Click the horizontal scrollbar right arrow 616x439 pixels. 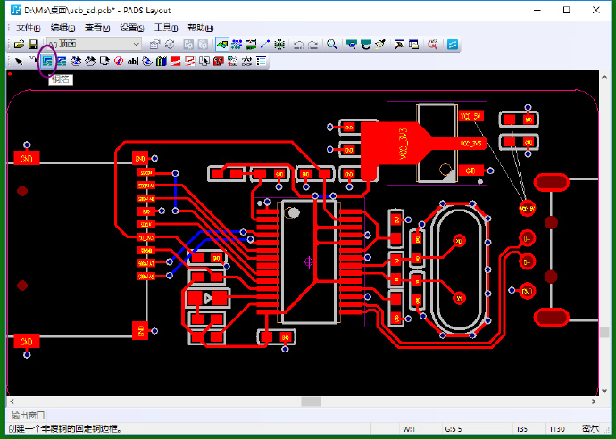pyautogui.click(x=594, y=402)
